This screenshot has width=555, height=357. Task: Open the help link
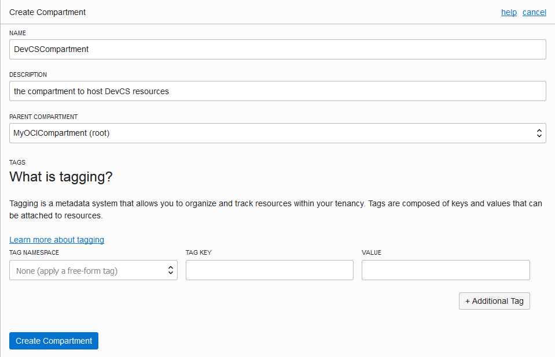click(x=509, y=12)
